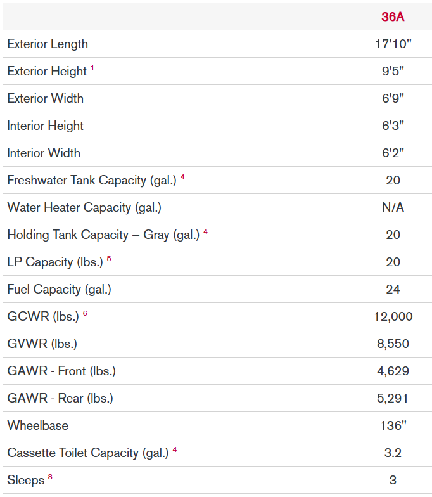The image size is (432, 497).
Task: Open footnote 5 next to LP Capacity
Action: click(109, 259)
